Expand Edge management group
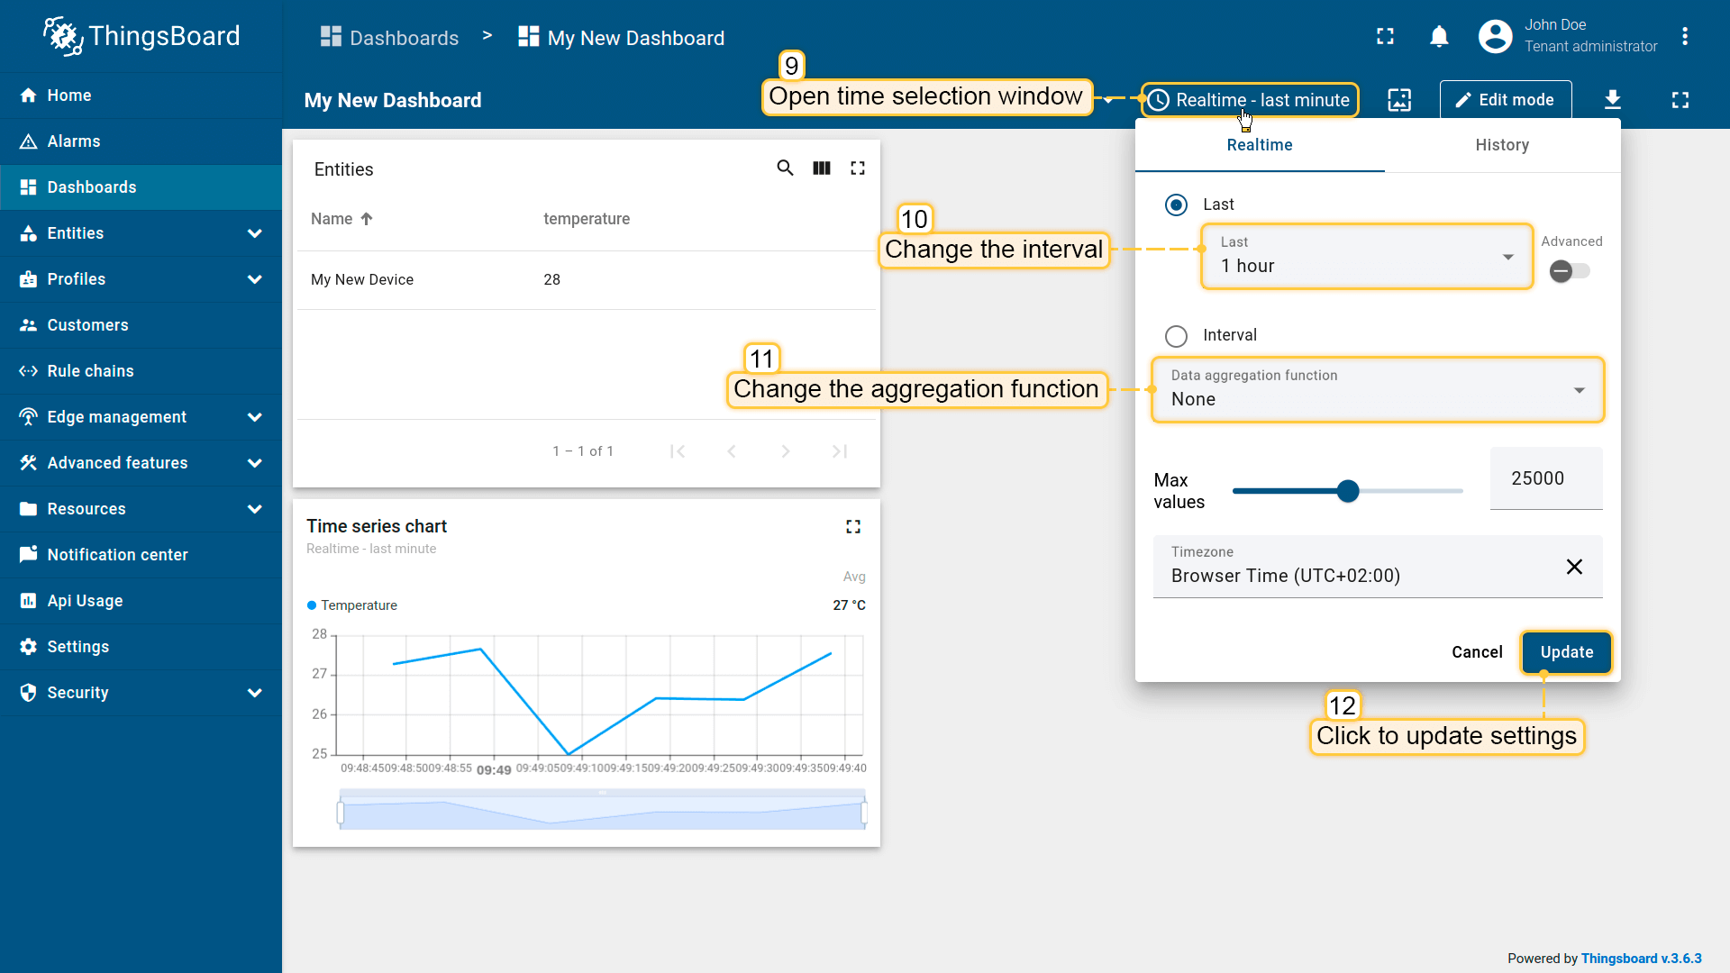Viewport: 1730px width, 973px height. [x=255, y=417]
